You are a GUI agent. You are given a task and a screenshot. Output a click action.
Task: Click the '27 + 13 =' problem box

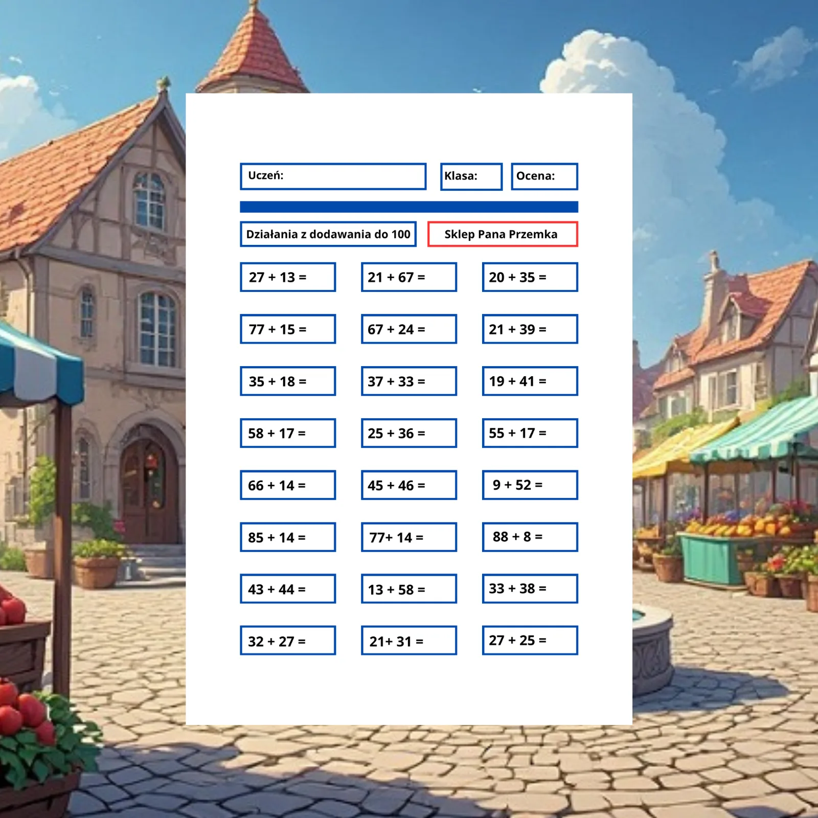point(288,277)
